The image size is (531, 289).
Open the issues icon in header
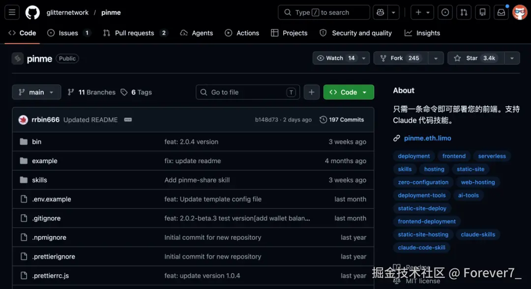pyautogui.click(x=445, y=12)
